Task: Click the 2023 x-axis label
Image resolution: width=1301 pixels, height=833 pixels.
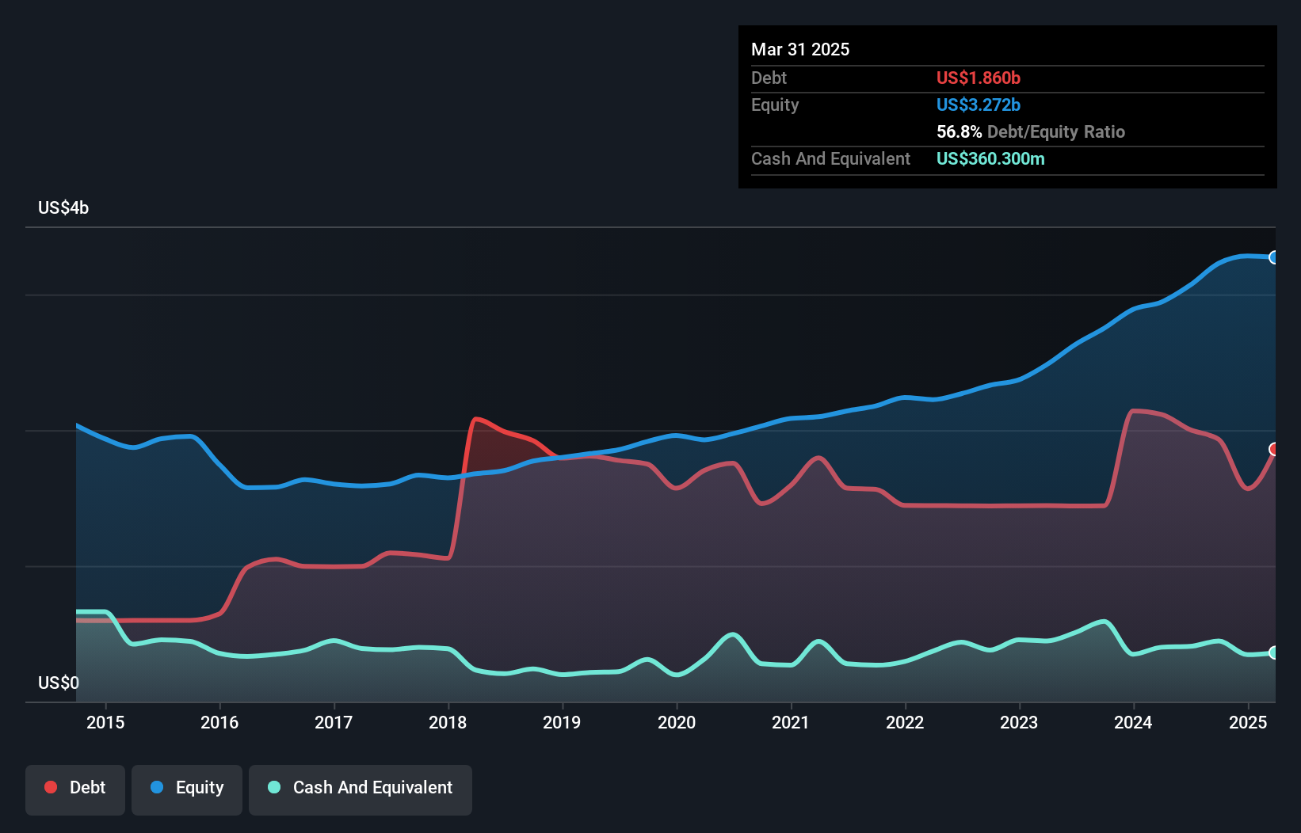Action: point(1019,722)
